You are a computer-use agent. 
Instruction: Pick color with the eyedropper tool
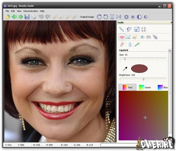point(125,69)
